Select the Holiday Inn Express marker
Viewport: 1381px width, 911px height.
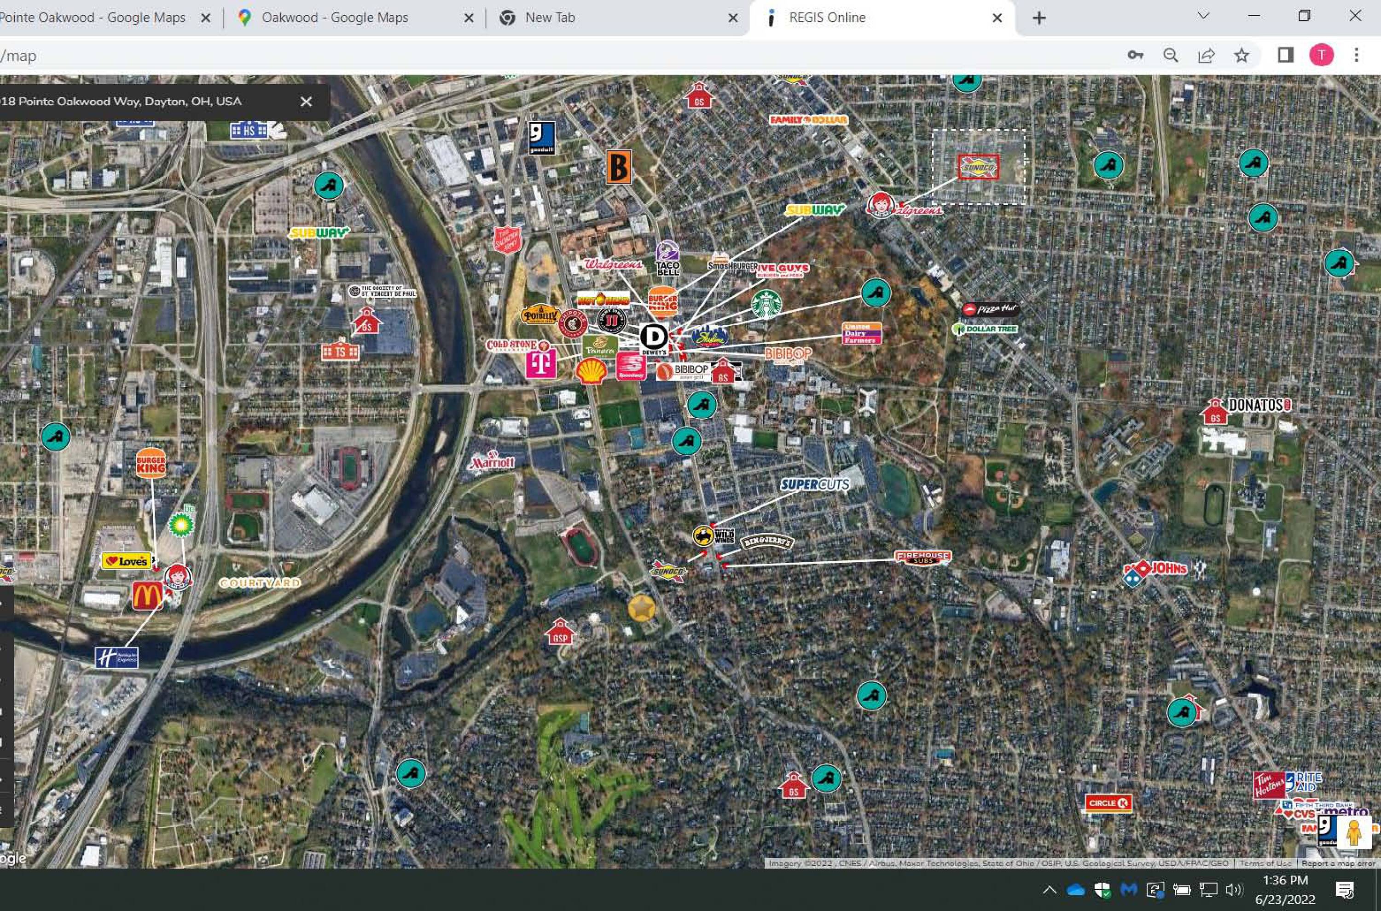tap(117, 657)
